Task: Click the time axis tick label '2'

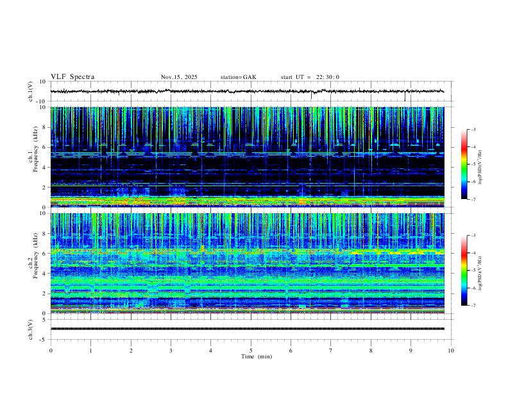Action: [131, 351]
